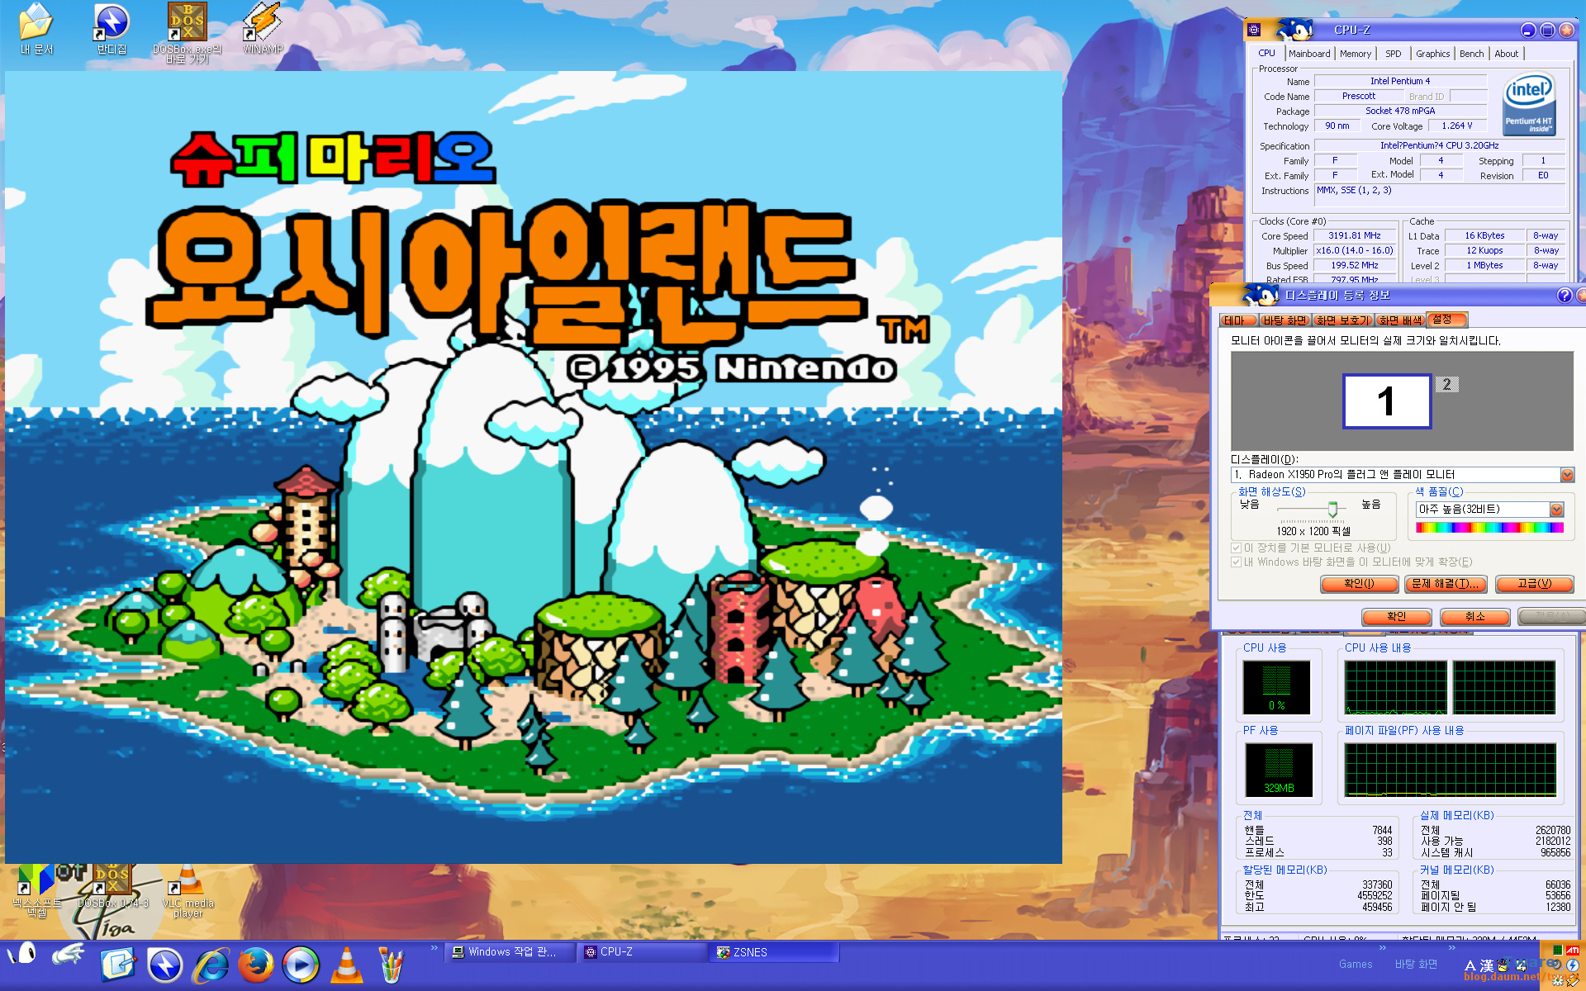1586x991 pixels.
Task: Select monitor 2 in the display preview
Action: [1446, 384]
